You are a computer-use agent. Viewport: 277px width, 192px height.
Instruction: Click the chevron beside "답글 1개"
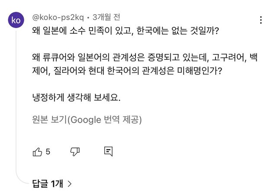pos(70,184)
